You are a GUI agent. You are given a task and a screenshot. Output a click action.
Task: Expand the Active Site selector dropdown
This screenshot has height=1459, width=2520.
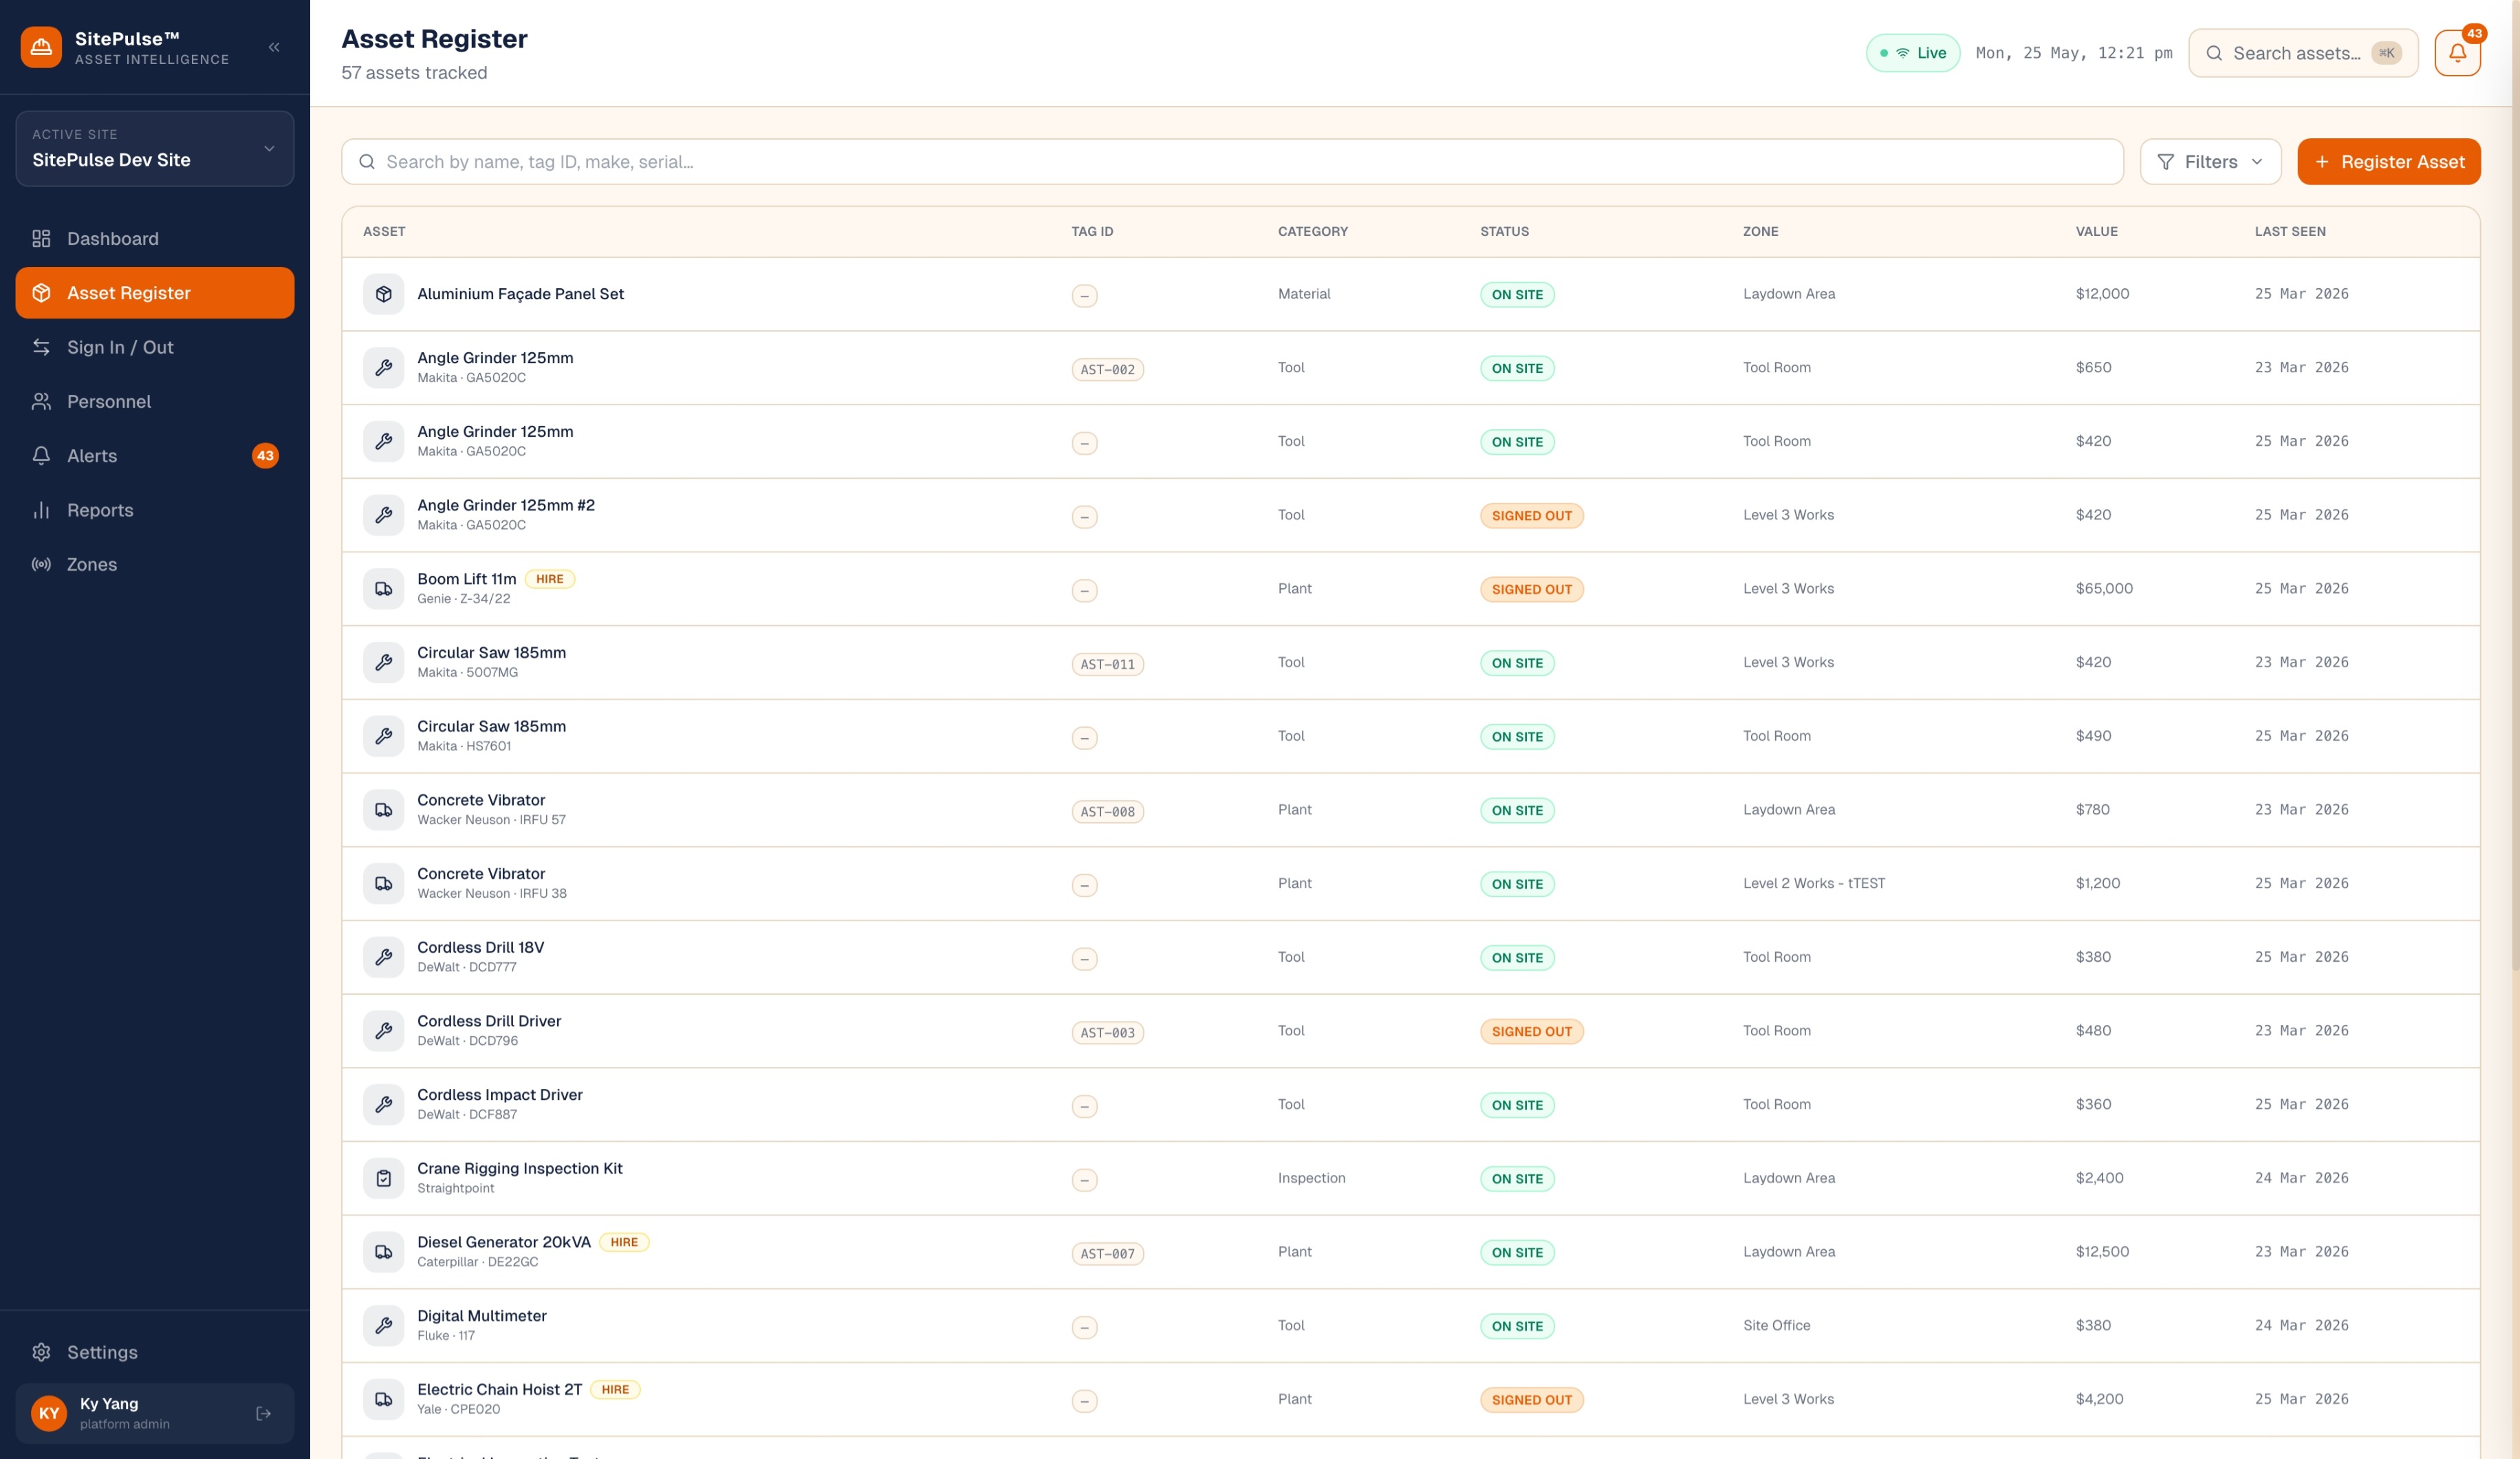(155, 148)
